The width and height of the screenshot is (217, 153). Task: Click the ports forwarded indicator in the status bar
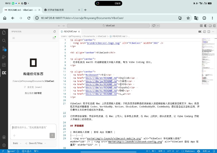coord(36,151)
